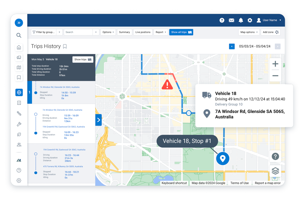Viewport: 304px width, 199px height.
Task: Open the receipt/report icon in sidebar
Action: (19, 103)
